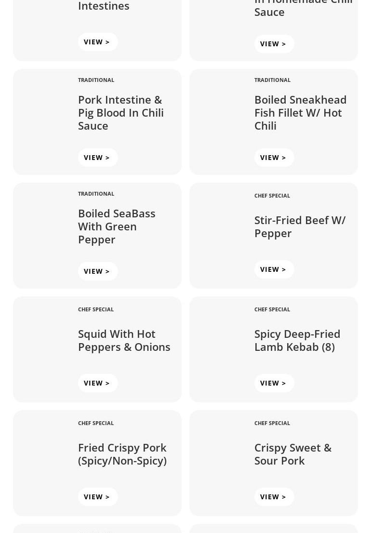Click the Crispy Sweet & Sour Pork heading

point(292,454)
